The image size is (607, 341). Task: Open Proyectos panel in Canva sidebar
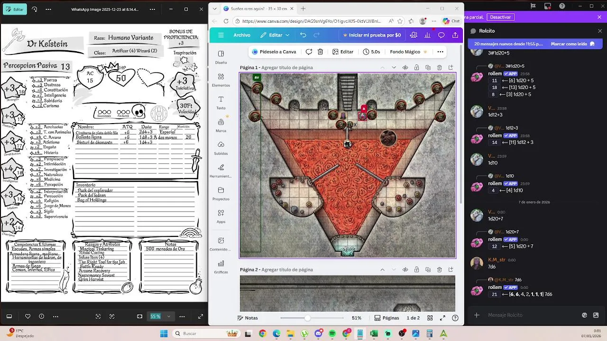[x=221, y=193]
